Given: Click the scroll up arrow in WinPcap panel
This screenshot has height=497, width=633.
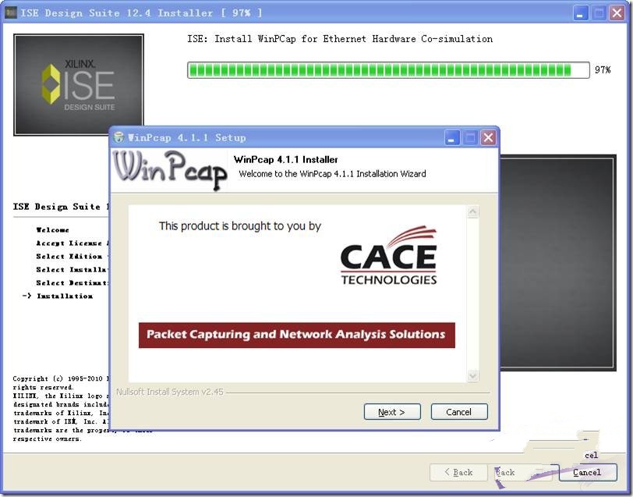Looking at the screenshot, I should (x=472, y=211).
